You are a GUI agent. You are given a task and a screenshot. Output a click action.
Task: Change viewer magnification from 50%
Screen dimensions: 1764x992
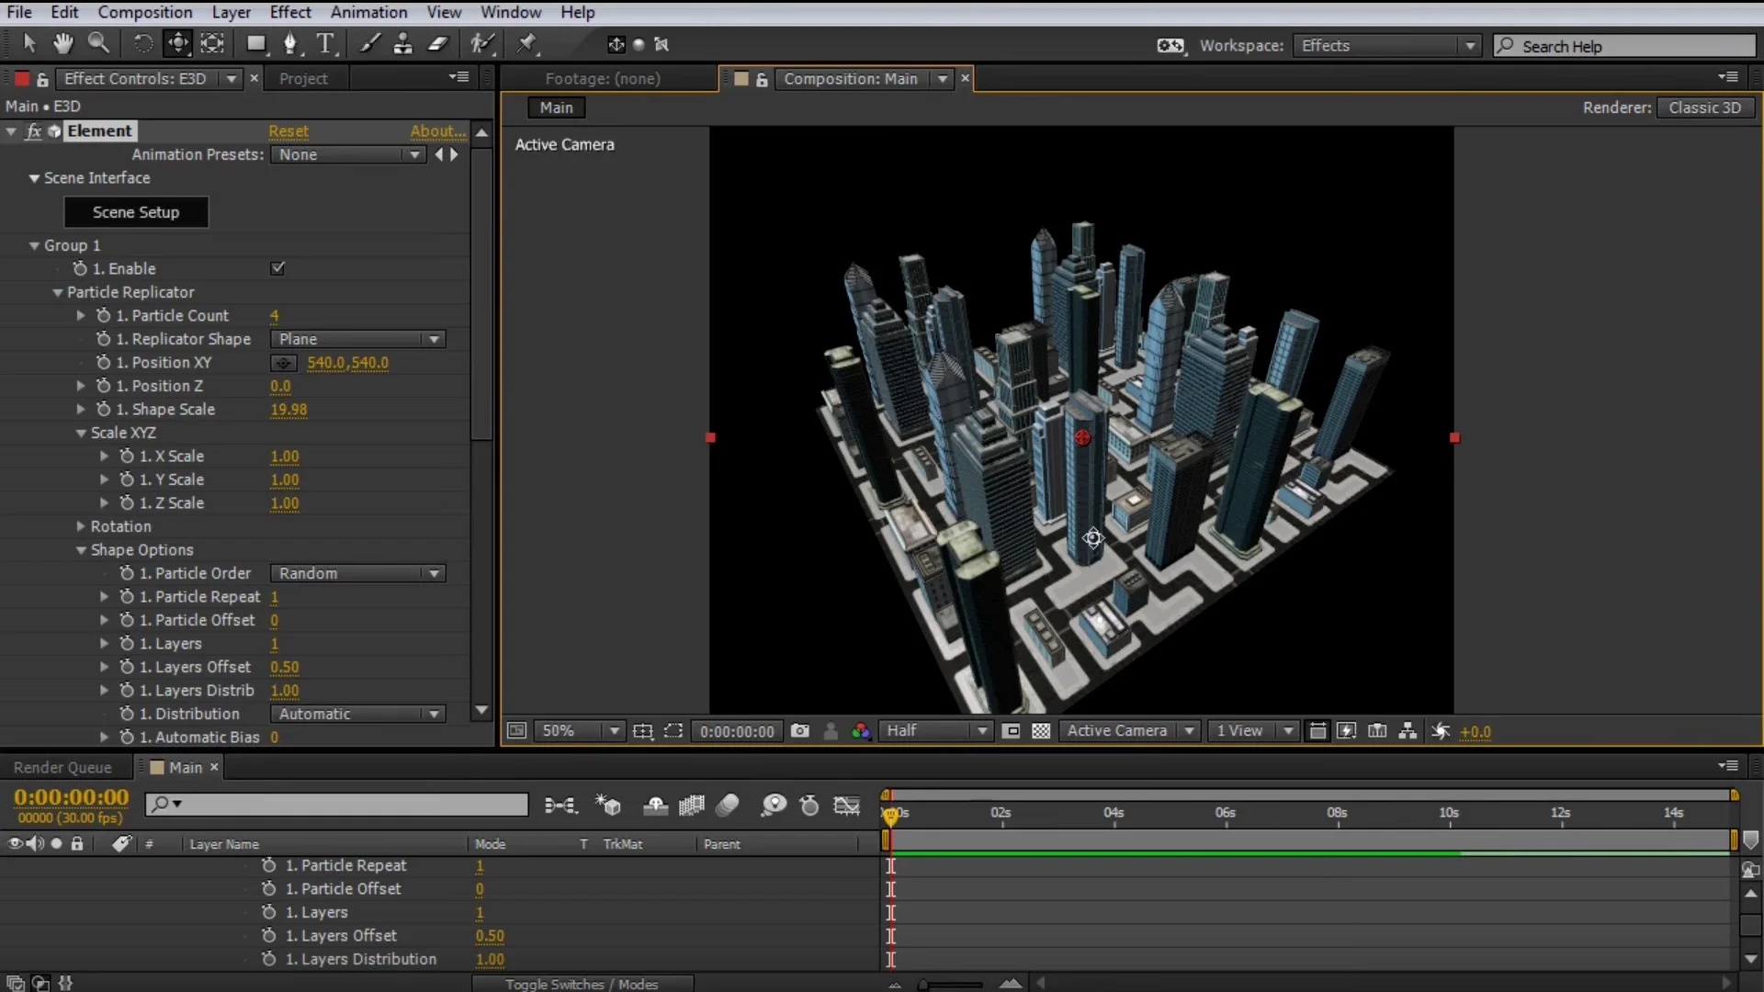point(579,731)
